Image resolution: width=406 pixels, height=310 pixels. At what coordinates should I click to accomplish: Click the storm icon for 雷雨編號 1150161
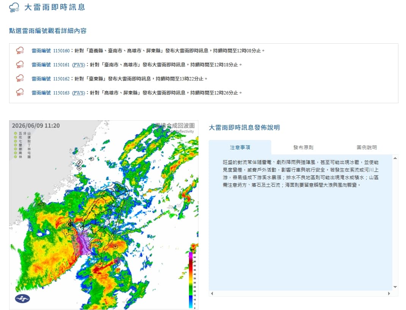[20, 65]
